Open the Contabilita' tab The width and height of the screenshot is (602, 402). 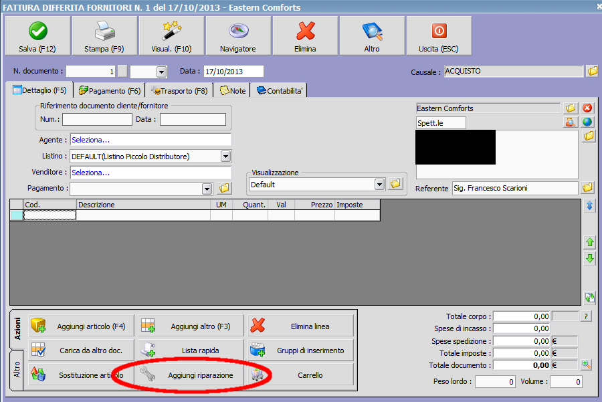pos(279,91)
